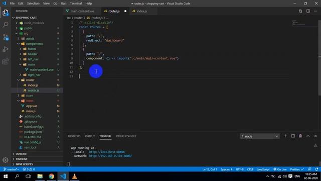Open the terminal selector dropdown '1: node'
Image resolution: width=321 pixels, height=181 pixels.
[x=259, y=136]
